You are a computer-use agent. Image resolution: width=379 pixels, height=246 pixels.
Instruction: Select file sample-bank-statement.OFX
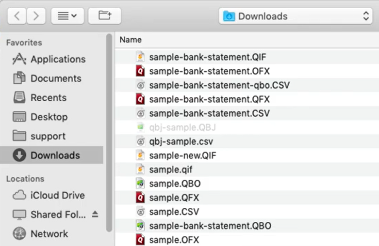click(247, 71)
